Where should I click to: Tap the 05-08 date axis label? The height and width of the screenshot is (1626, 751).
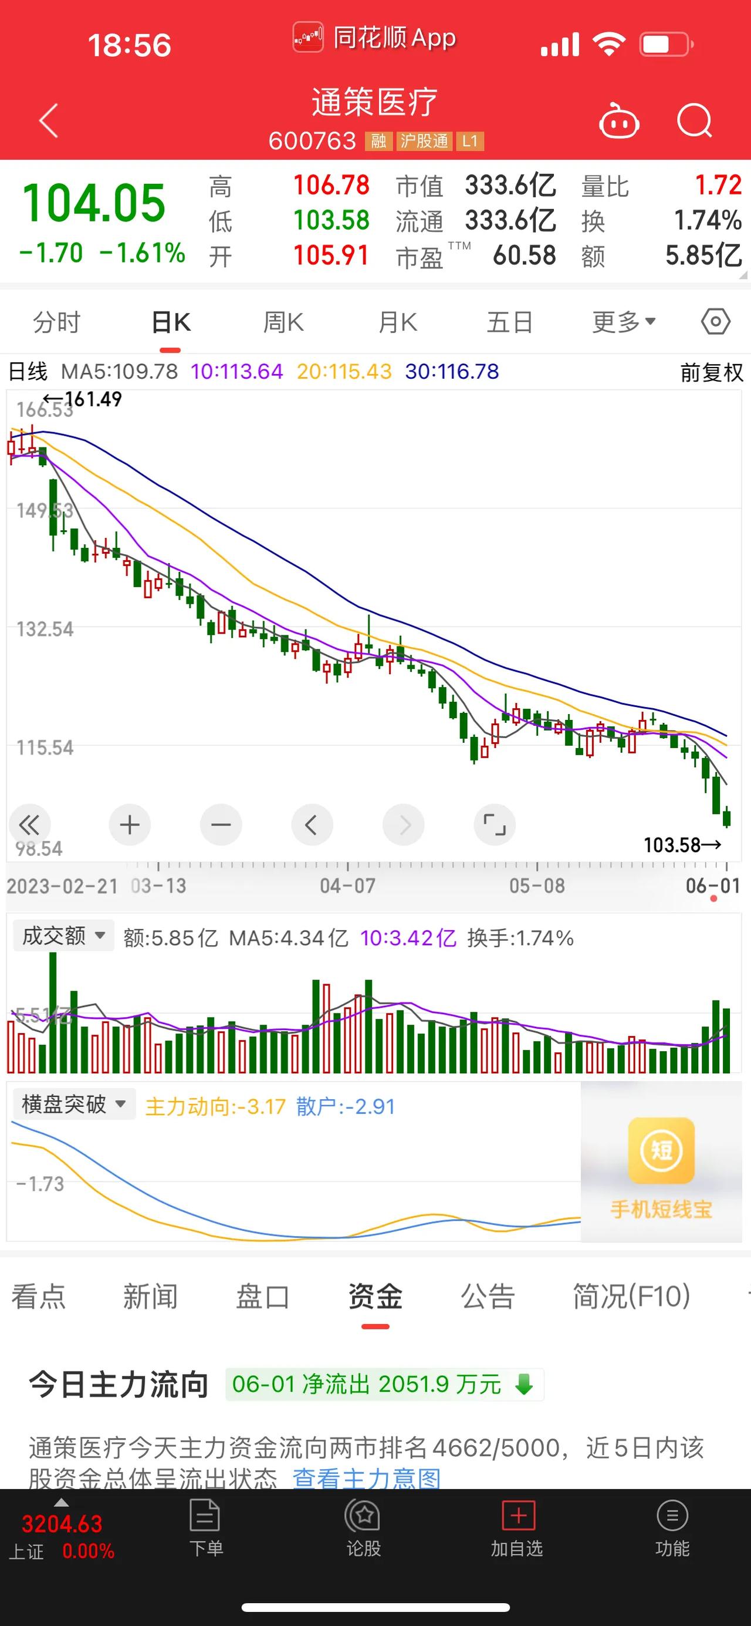click(x=537, y=886)
